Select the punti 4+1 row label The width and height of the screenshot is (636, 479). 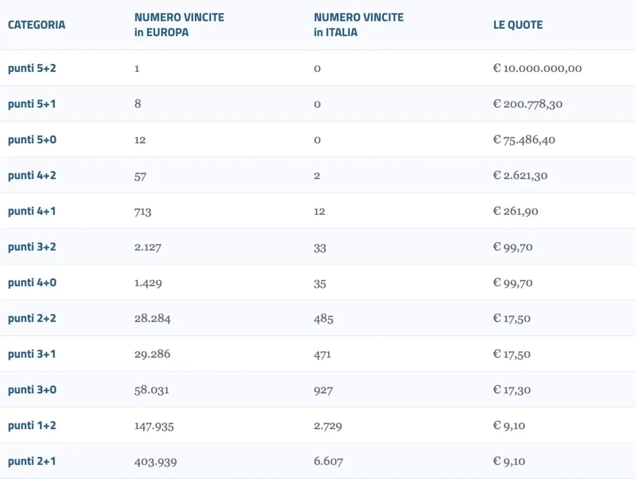point(31,211)
